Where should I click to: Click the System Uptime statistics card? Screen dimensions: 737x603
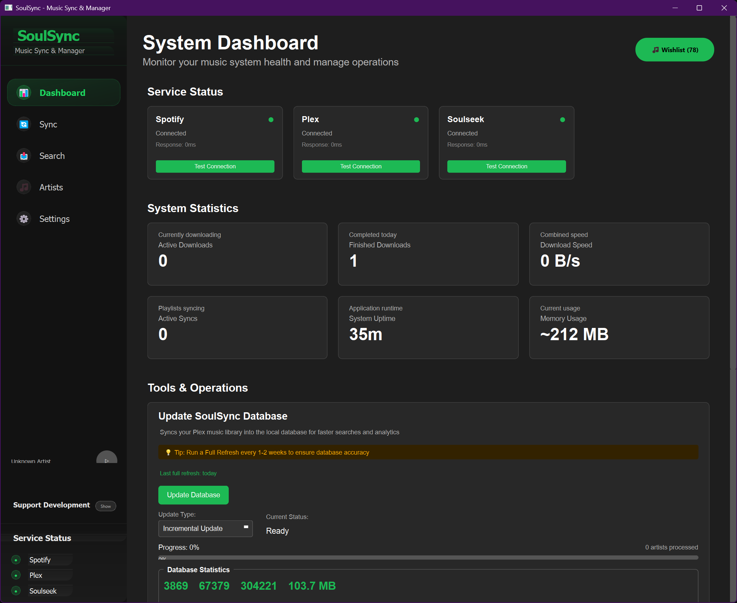pyautogui.click(x=428, y=328)
